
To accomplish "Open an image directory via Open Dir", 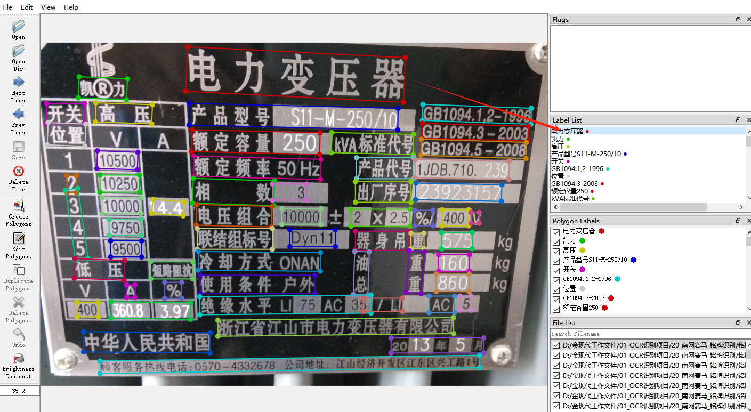I will 18,56.
